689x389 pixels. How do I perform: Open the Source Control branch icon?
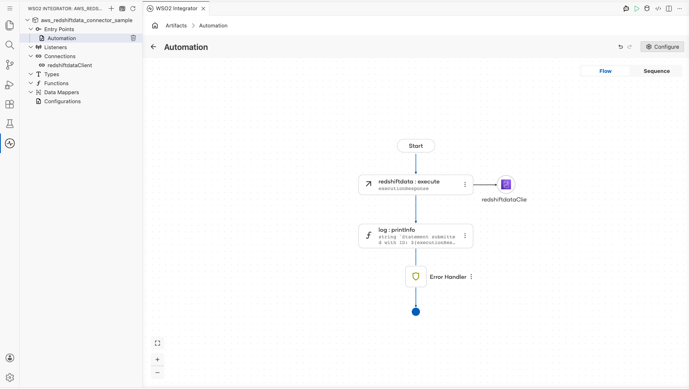[10, 65]
